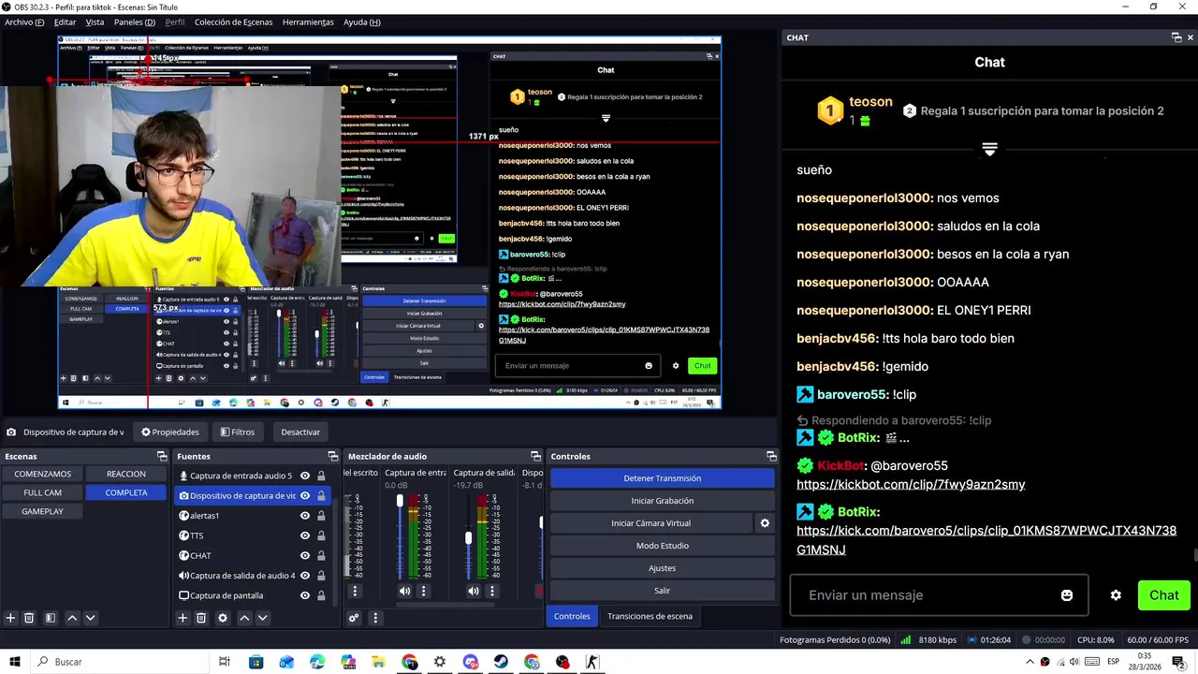The height and width of the screenshot is (674, 1198).
Task: Undock the Fuentes panel
Action: tap(333, 457)
